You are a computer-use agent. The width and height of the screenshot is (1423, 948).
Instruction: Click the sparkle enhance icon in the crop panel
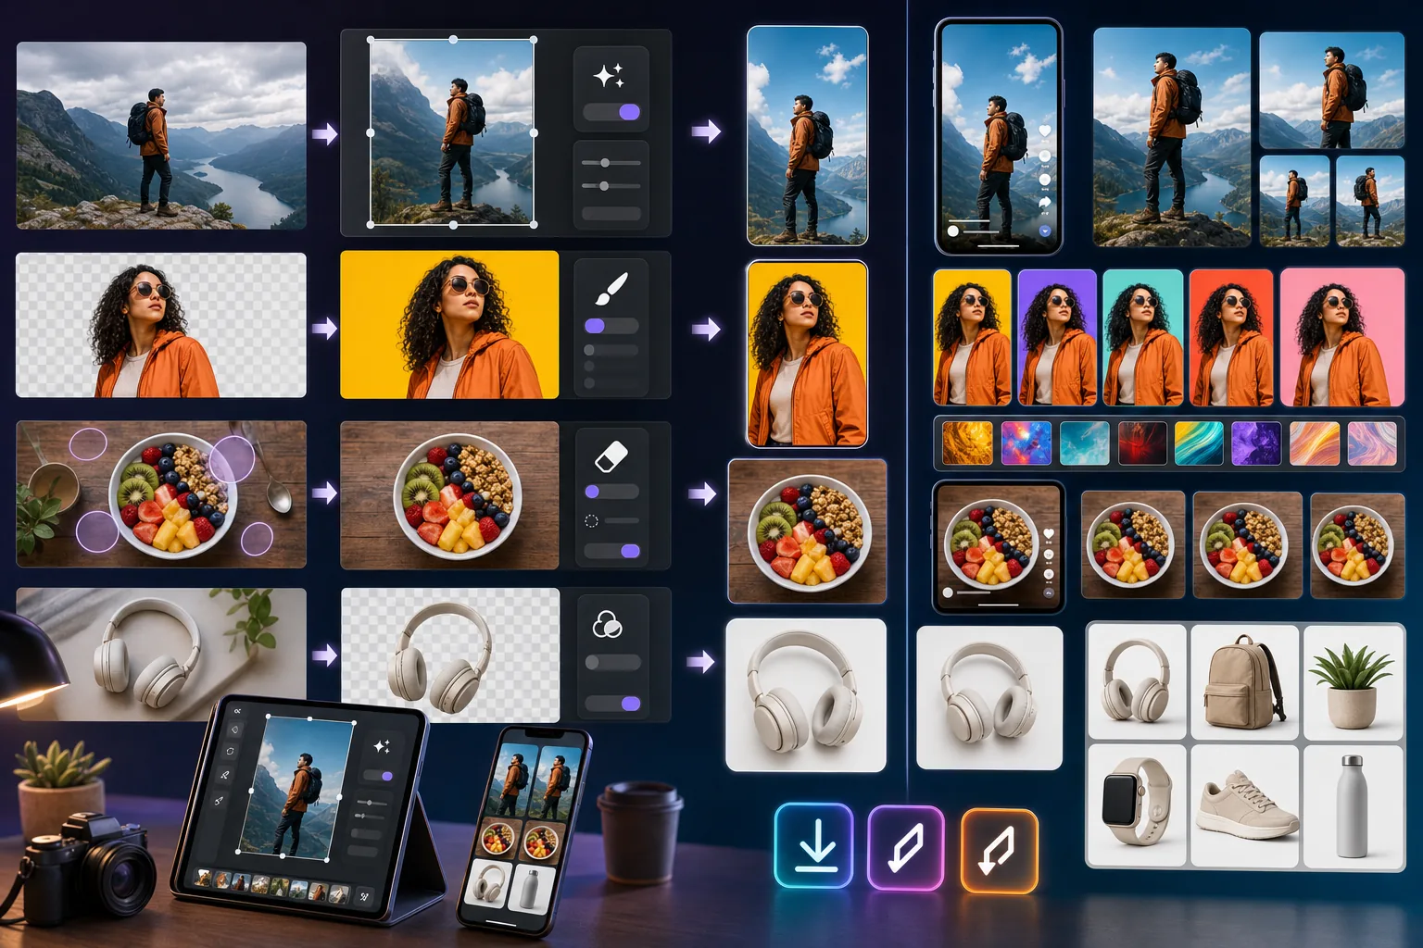(x=609, y=76)
